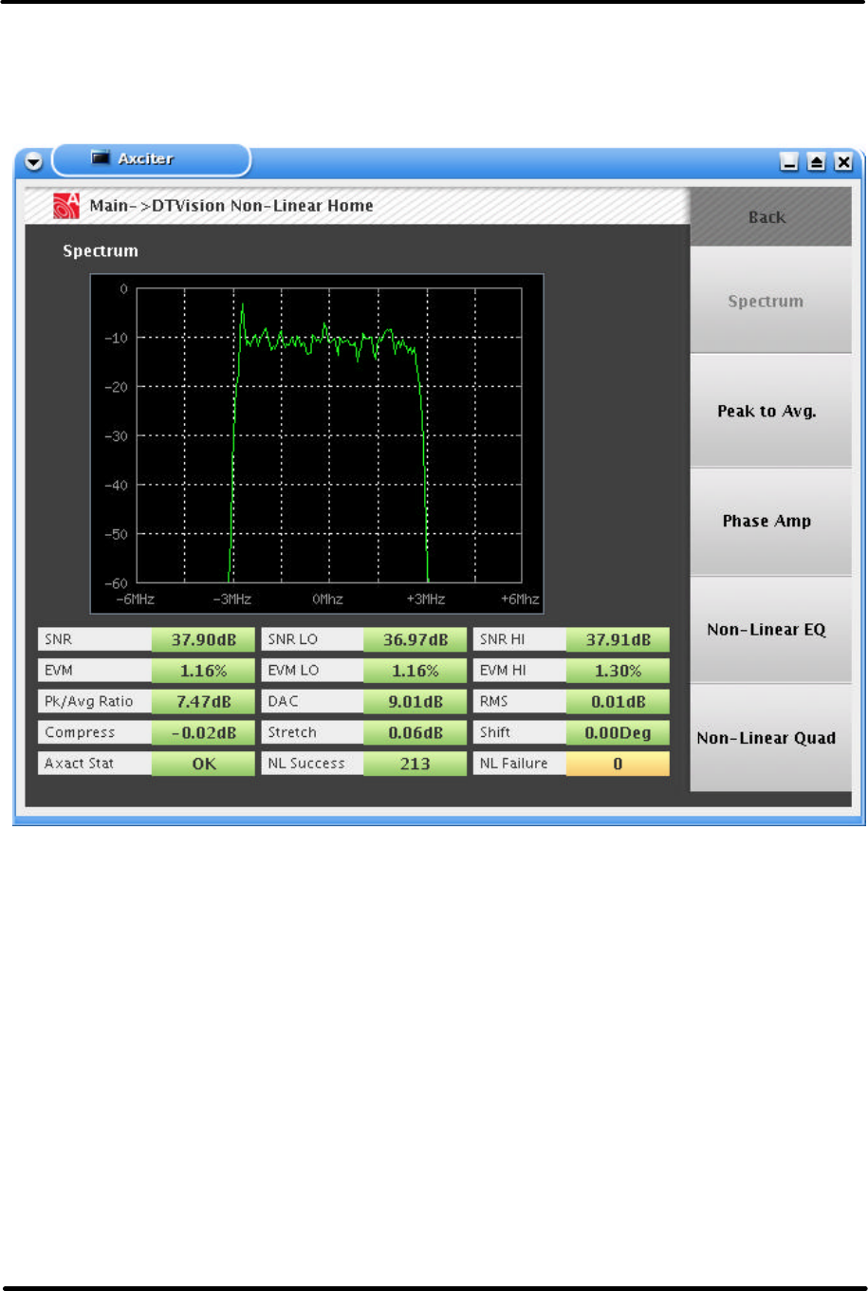This screenshot has width=868, height=1291.
Task: Select the Pk/Avg Ratio value 7.47dB
Action: point(203,702)
